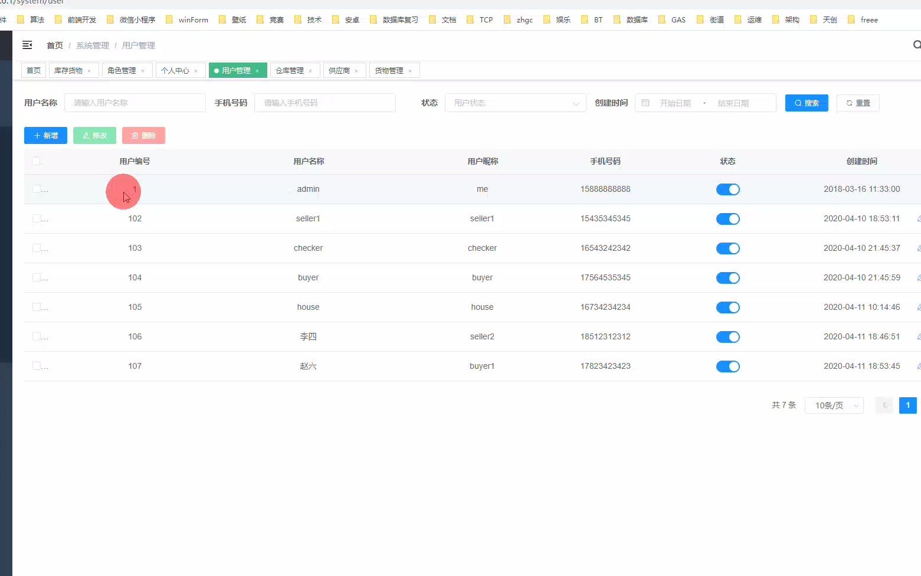The height and width of the screenshot is (576, 921).
Task: Close the 库存货物 tab
Action: tap(89, 71)
